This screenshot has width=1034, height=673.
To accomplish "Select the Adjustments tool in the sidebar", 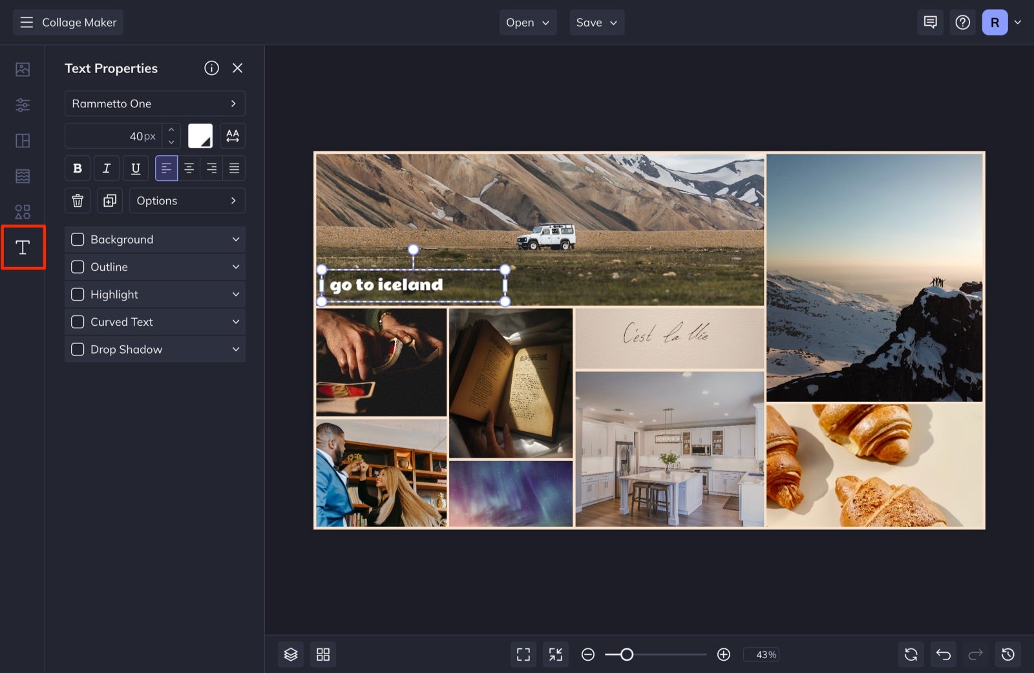I will pos(23,104).
